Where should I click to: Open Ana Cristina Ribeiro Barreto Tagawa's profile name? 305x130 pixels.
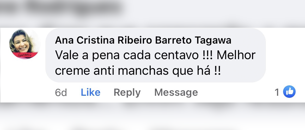[x=143, y=40]
